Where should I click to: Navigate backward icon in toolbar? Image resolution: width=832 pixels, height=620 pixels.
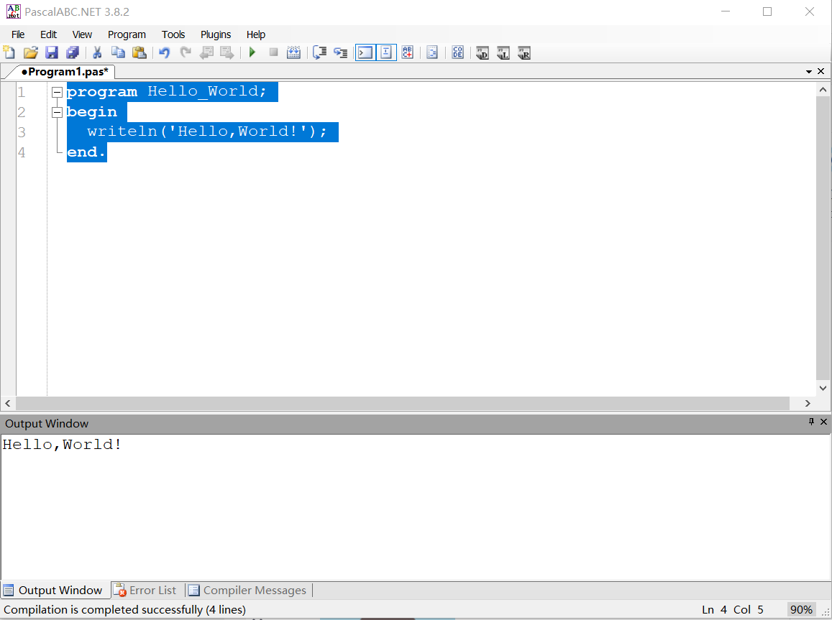(206, 52)
